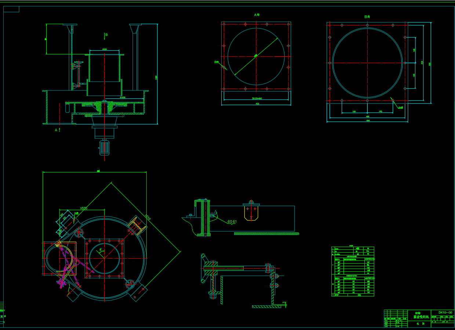Click the section marker letter B
The width and height of the screenshot is (455, 330).
pos(106,35)
